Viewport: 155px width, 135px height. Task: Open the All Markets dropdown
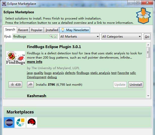coord(80,37)
